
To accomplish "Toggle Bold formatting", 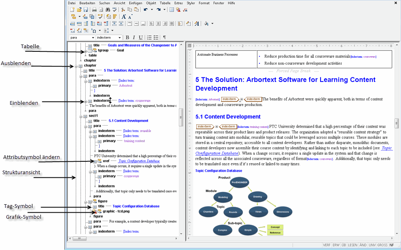I will coord(127,37).
